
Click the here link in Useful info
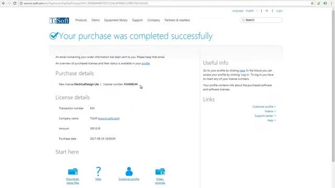click(x=242, y=70)
